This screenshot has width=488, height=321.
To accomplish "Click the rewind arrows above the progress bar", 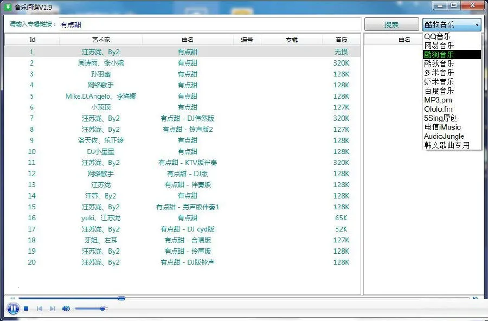I will (12, 298).
